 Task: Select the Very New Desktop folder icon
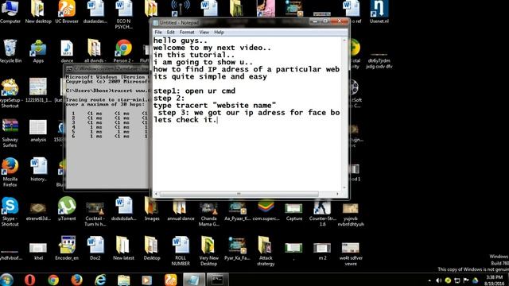(x=208, y=251)
